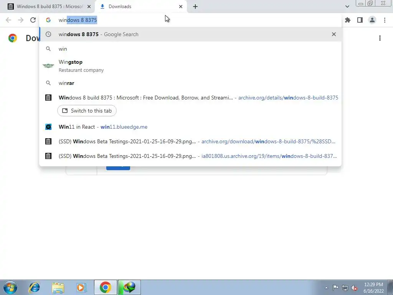Open the profile avatar menu
Screen dimensions: 393x295
[x=372, y=20]
